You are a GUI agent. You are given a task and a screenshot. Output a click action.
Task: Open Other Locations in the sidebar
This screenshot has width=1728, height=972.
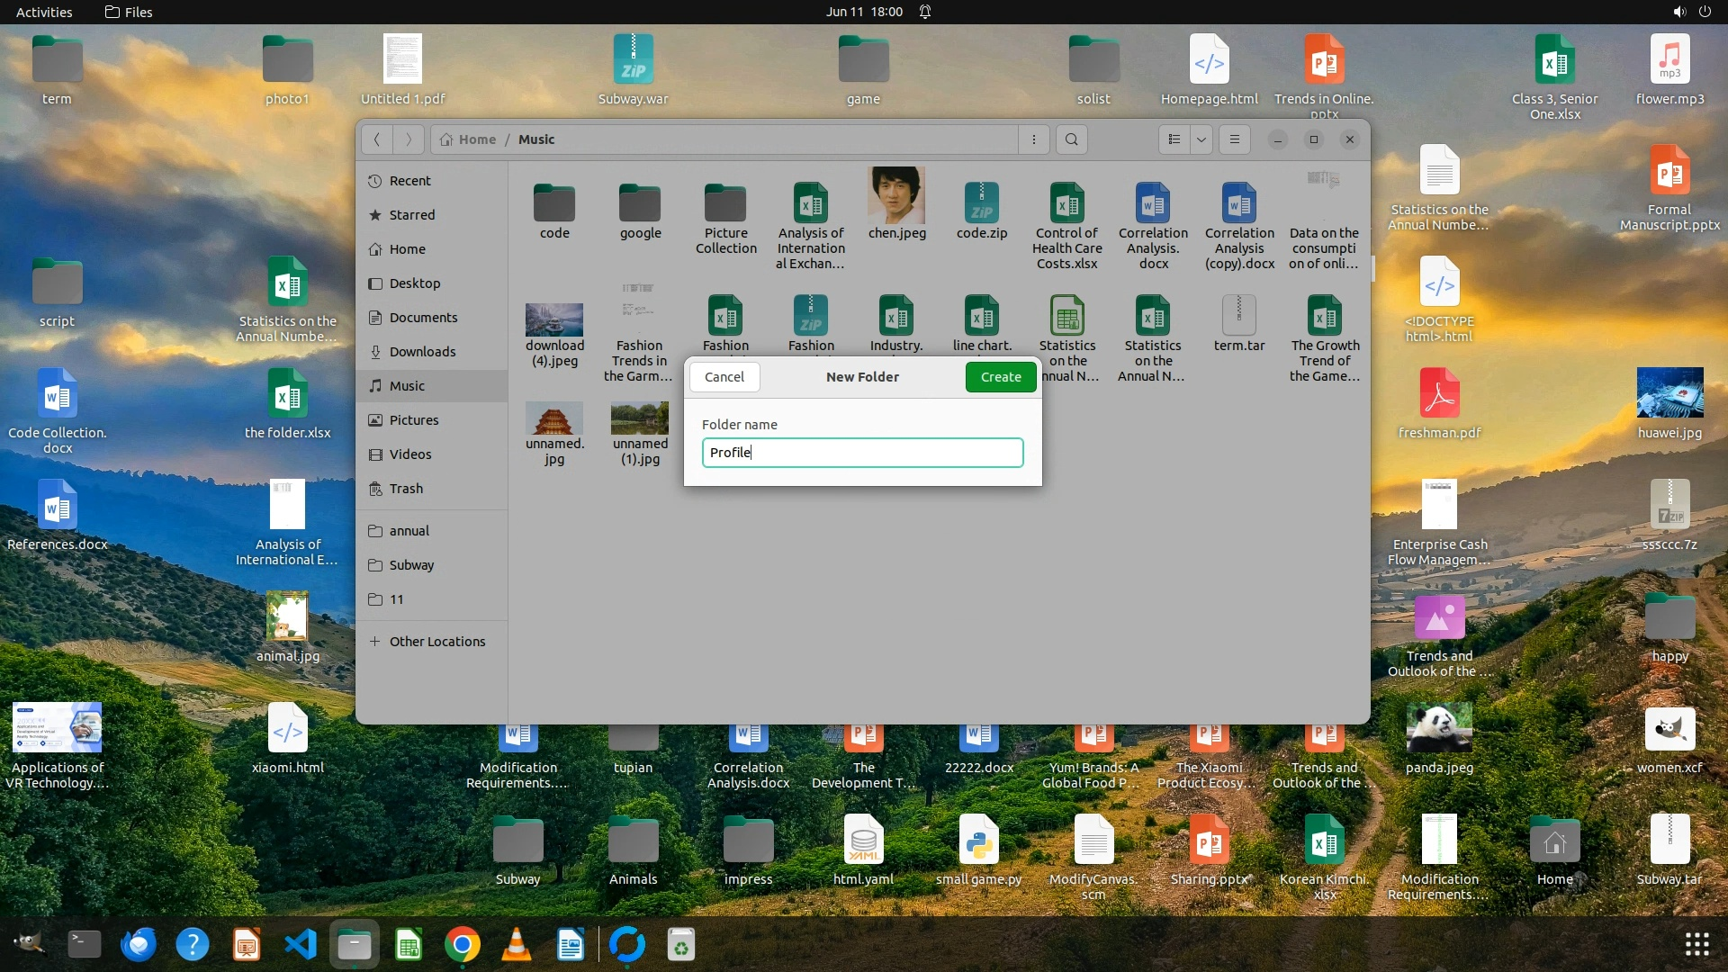point(436,642)
